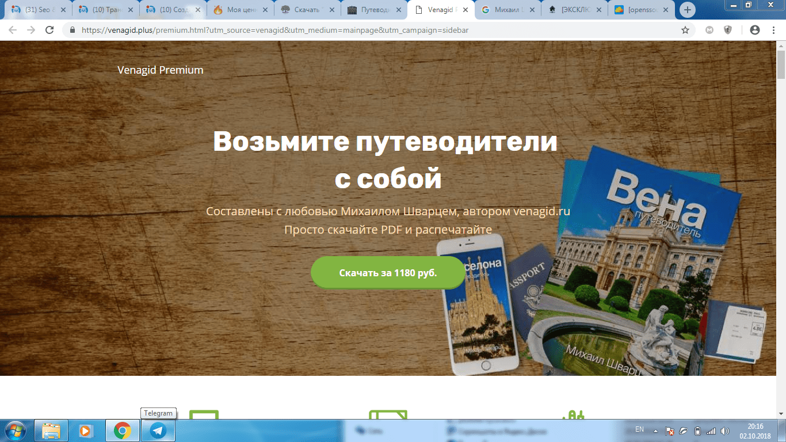Go back using the browser back arrow
786x442 pixels.
13,30
